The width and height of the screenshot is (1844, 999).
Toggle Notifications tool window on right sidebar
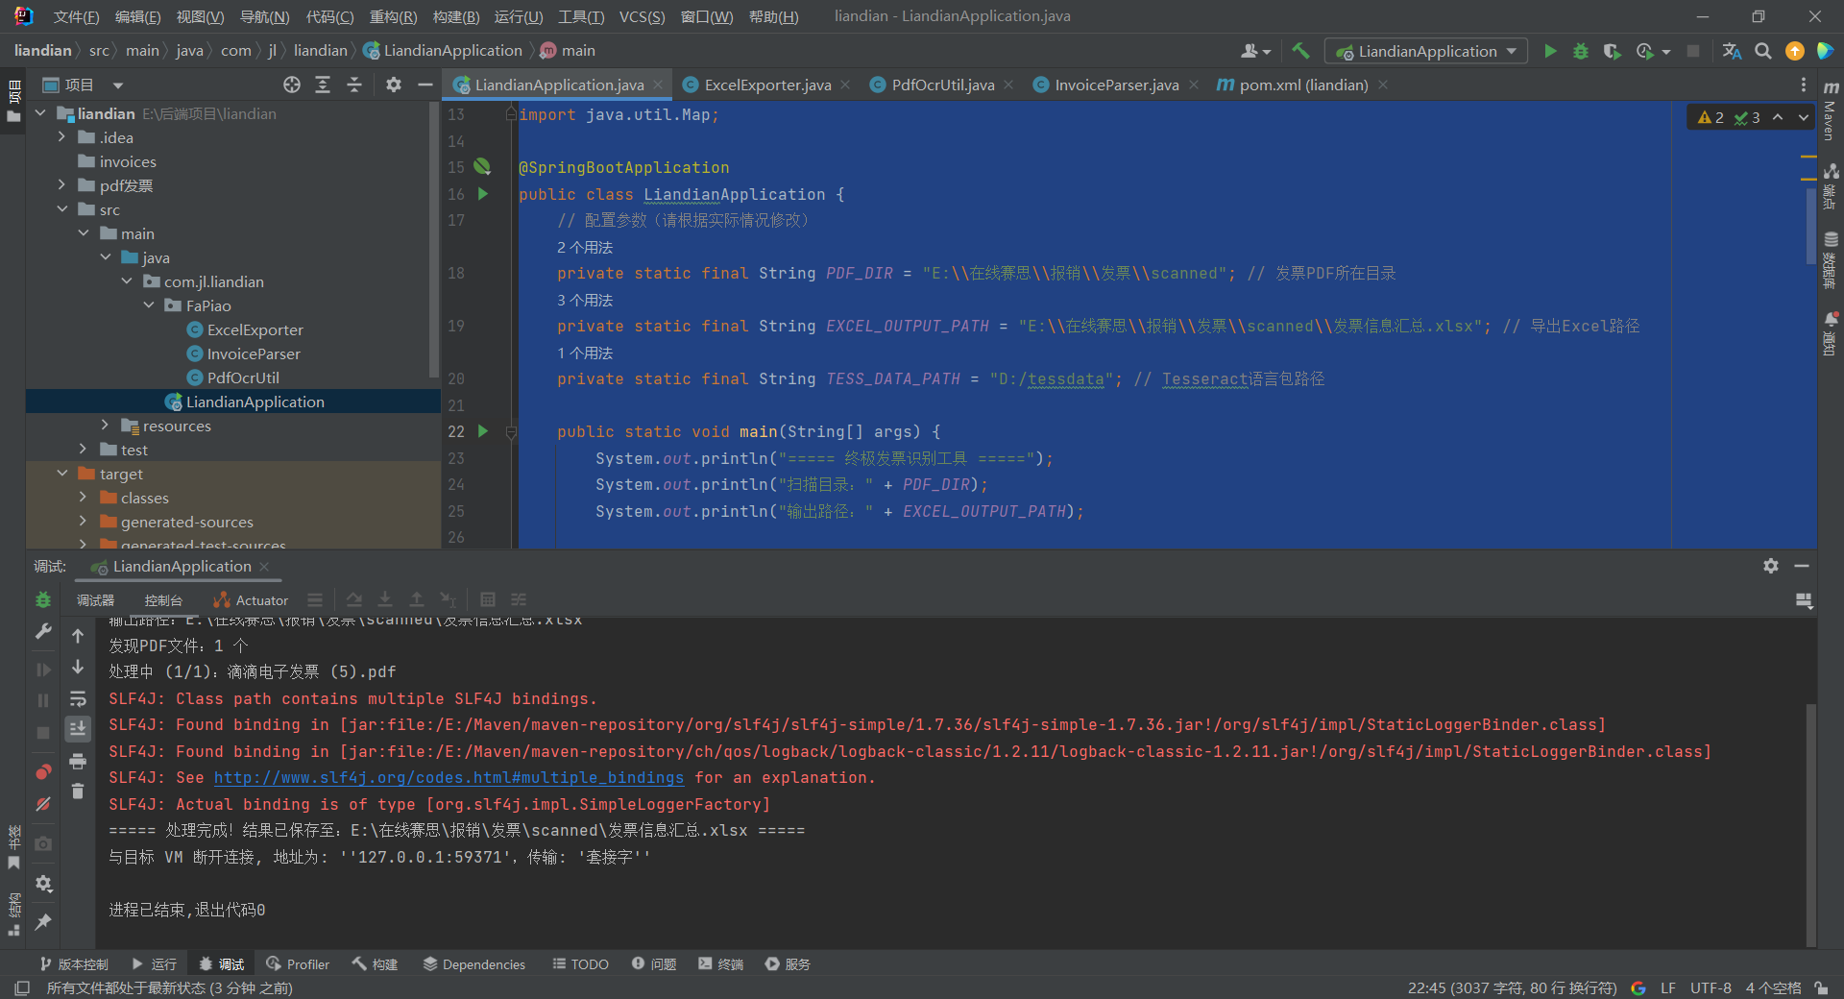(1831, 333)
